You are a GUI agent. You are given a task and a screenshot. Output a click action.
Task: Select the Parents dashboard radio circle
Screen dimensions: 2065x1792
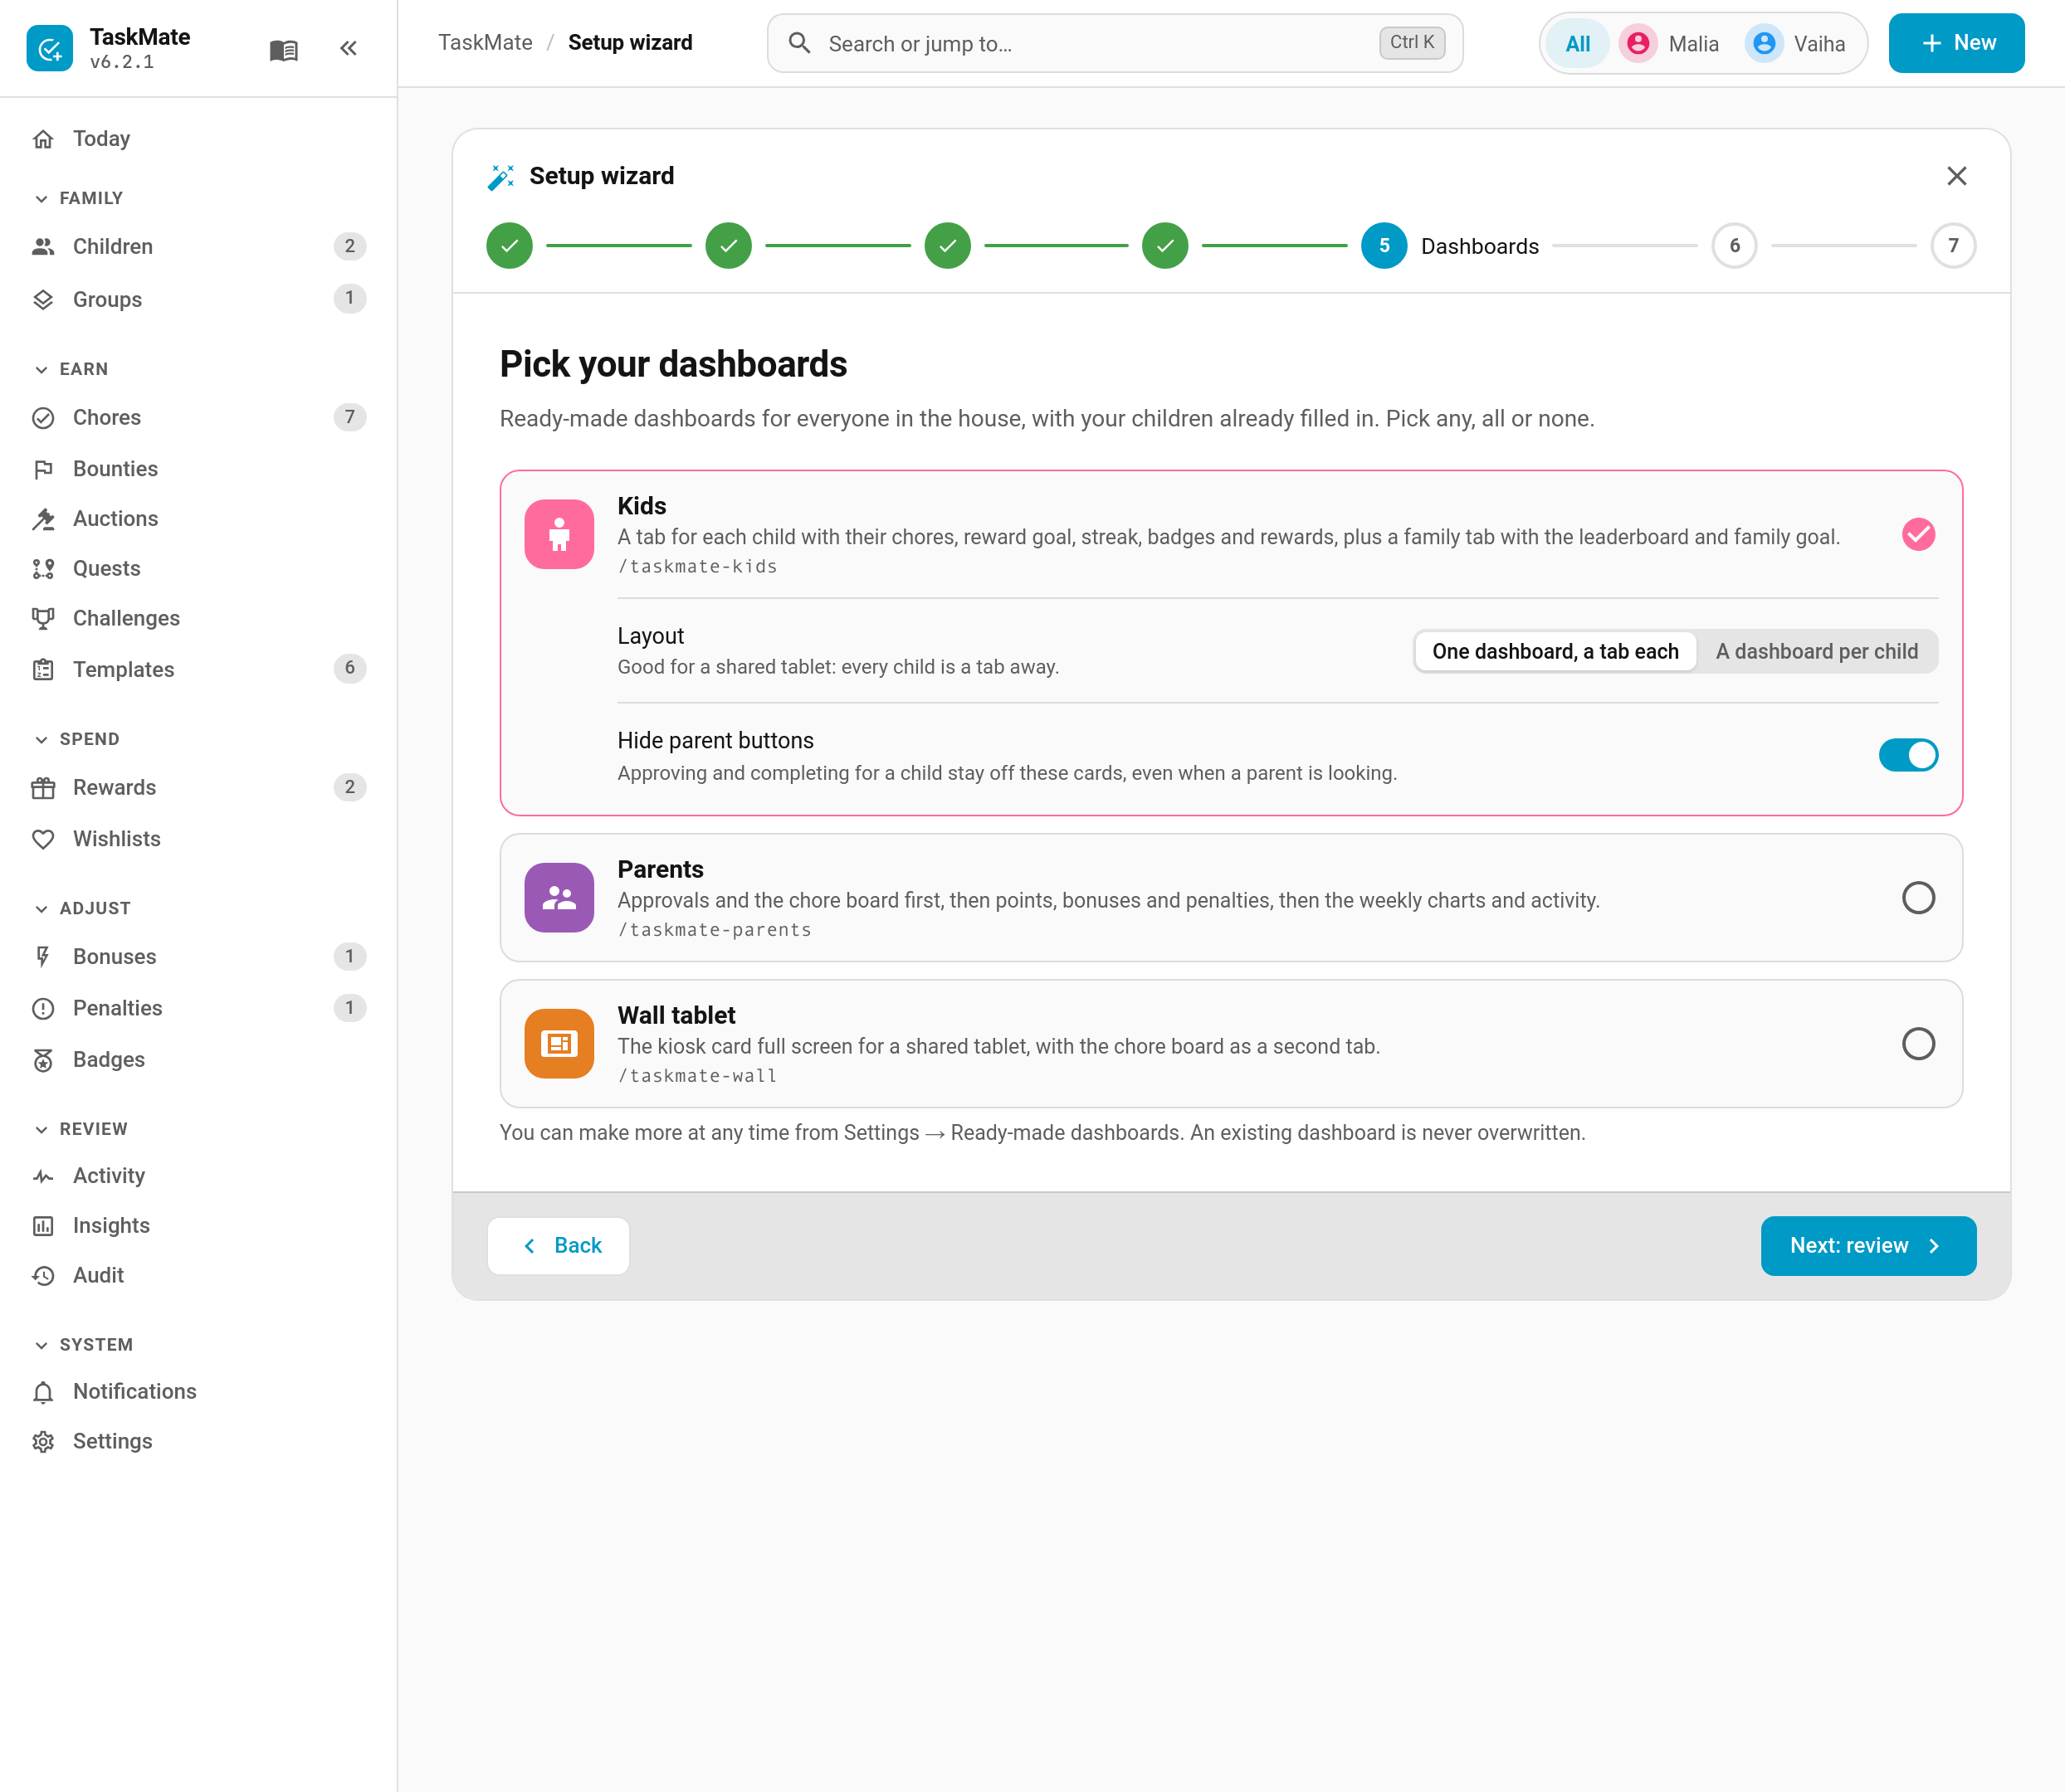[x=1918, y=898]
